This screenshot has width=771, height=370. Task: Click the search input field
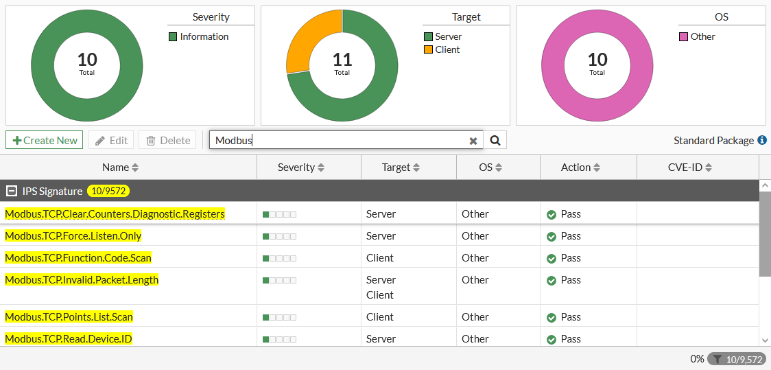point(340,141)
